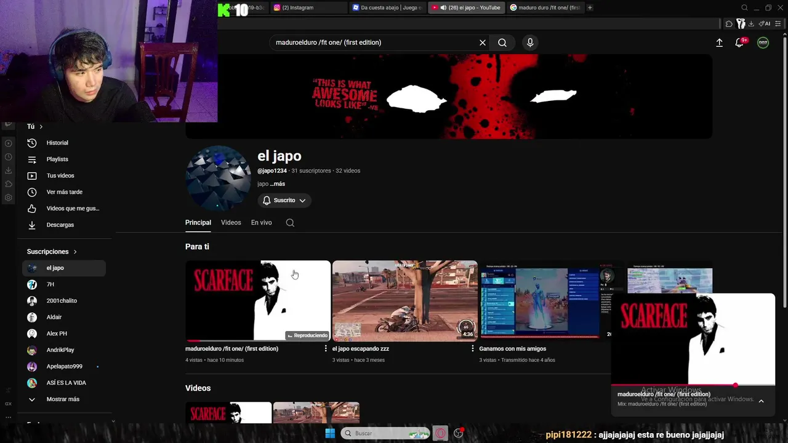Open the second thumbnail in the Videos section

(316, 413)
